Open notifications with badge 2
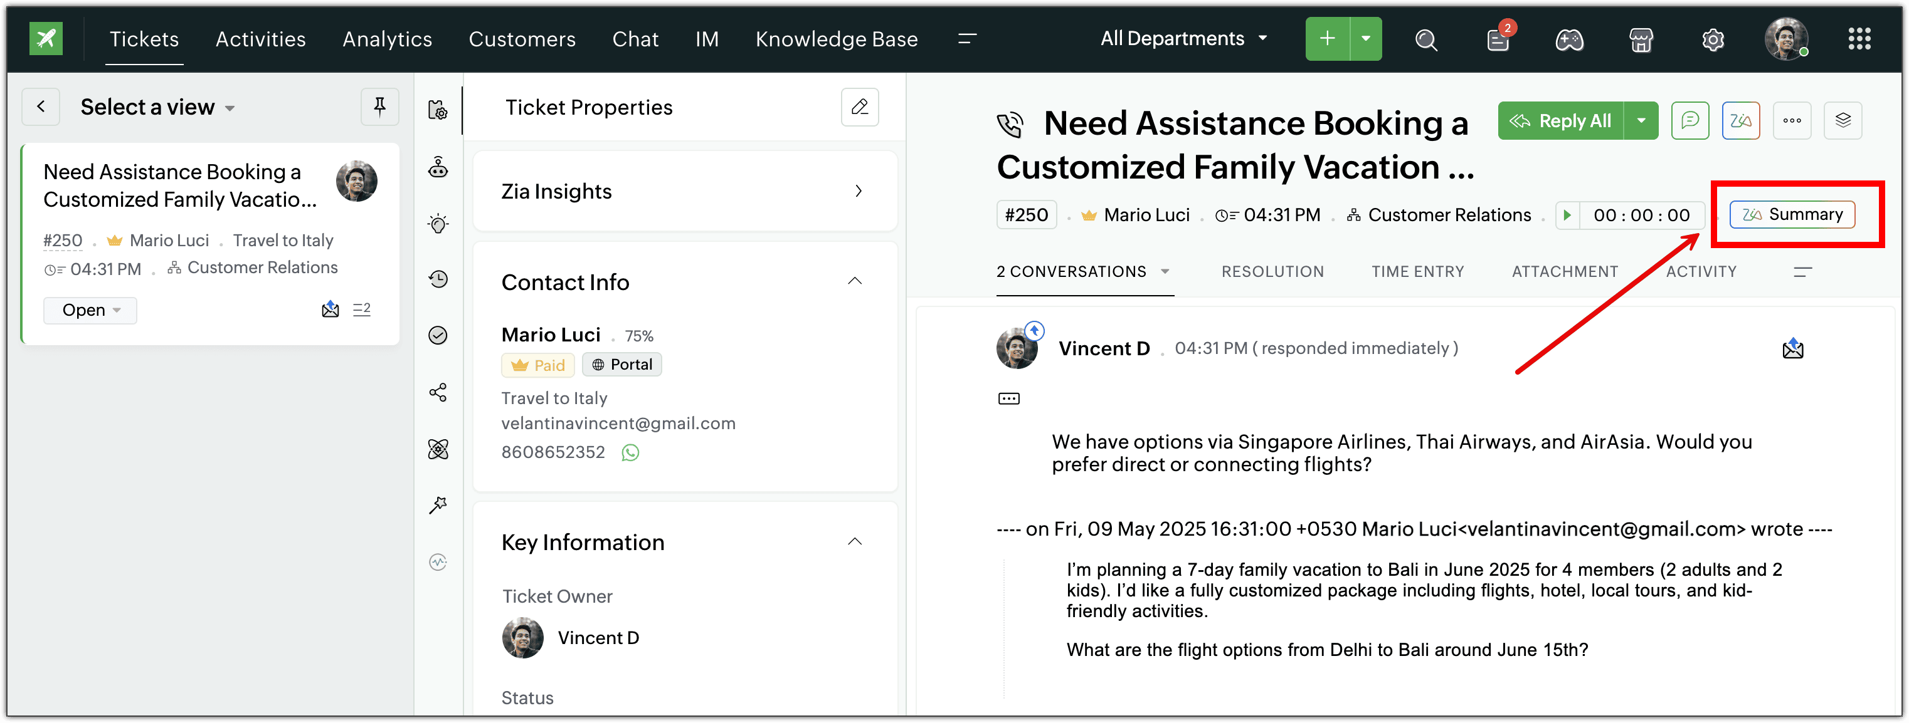The height and width of the screenshot is (723, 1909). tap(1498, 39)
